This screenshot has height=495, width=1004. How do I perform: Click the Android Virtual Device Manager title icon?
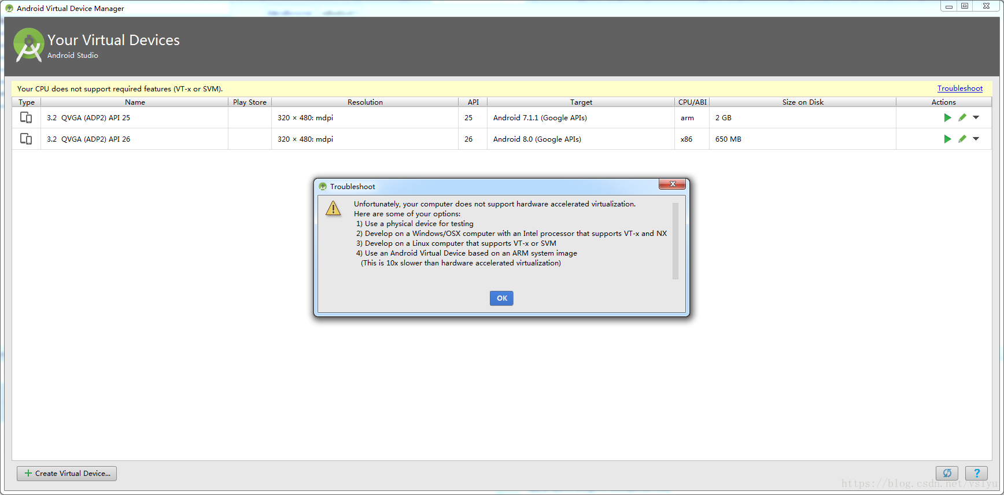(x=9, y=9)
